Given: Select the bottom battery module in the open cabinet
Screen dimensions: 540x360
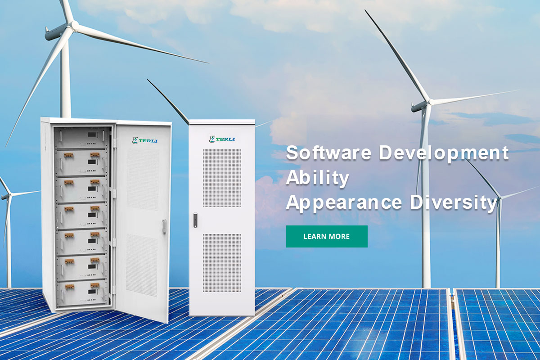Looking at the screenshot, I should (x=81, y=291).
